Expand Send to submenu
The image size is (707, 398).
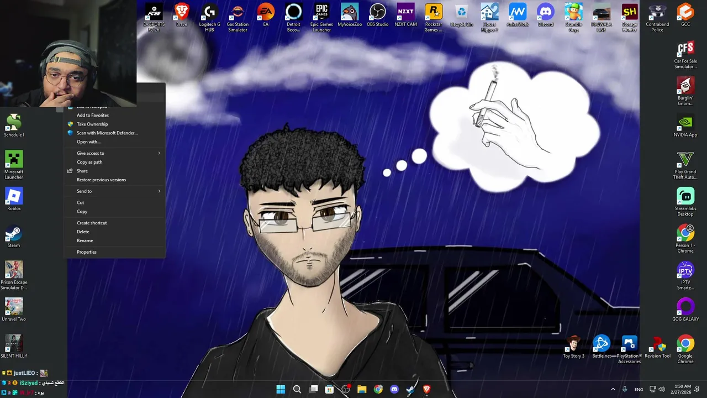[115, 191]
